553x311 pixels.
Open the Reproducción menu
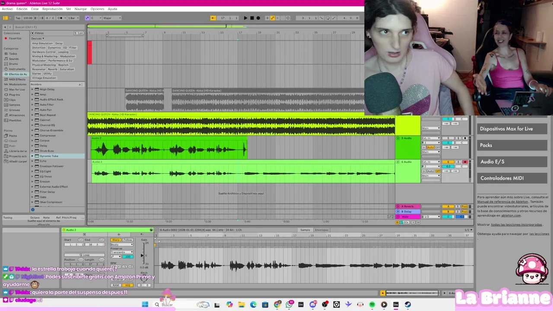point(52,9)
